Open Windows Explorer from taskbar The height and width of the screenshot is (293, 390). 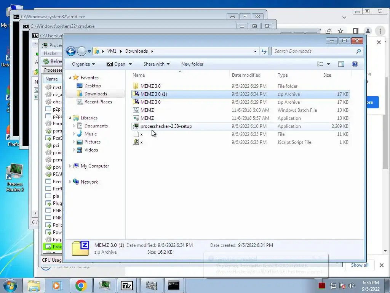point(34,285)
